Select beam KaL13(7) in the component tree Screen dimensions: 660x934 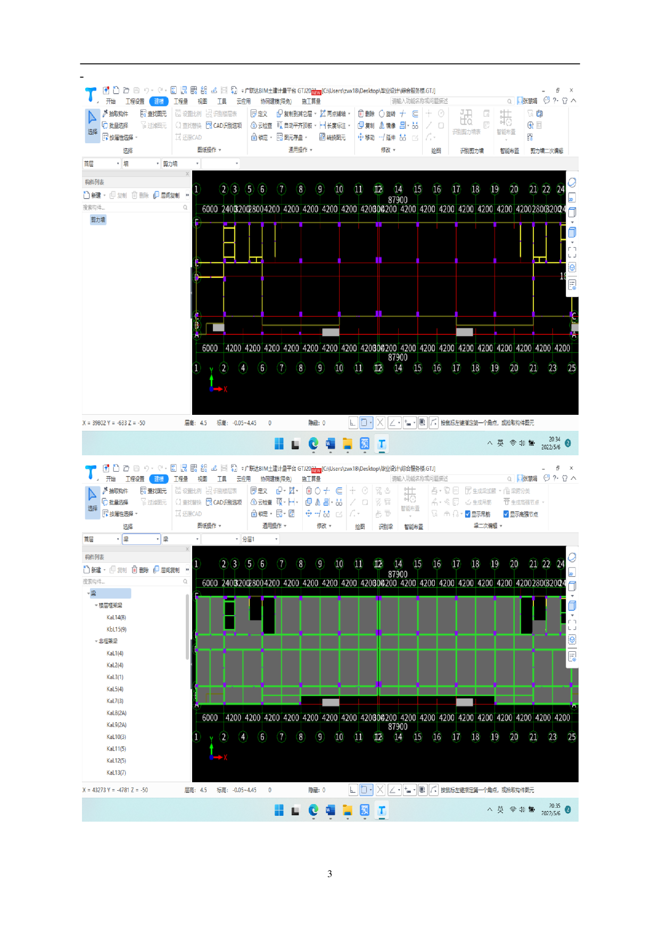coord(116,773)
